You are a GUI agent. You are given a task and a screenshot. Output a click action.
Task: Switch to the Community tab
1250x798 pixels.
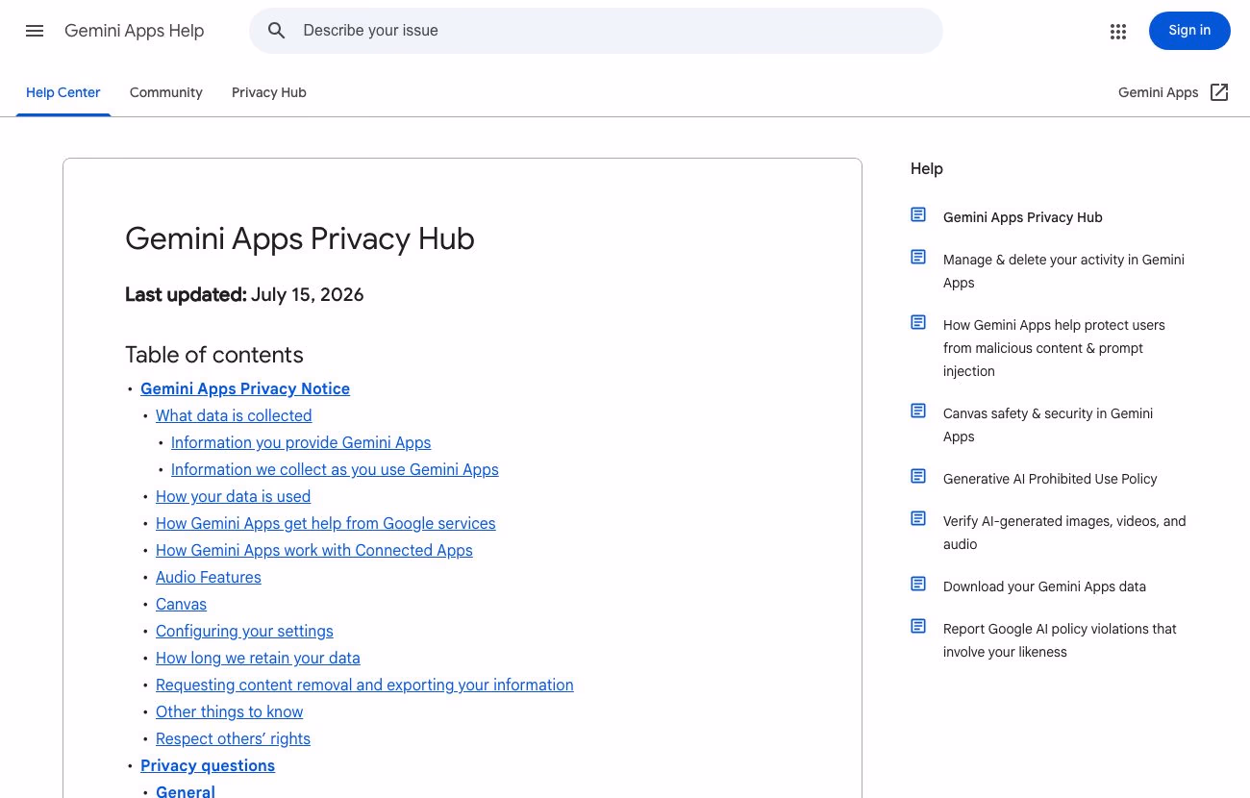(x=166, y=92)
